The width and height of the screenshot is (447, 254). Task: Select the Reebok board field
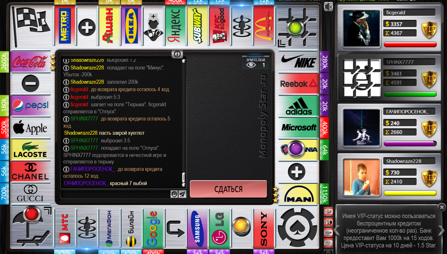(x=299, y=83)
